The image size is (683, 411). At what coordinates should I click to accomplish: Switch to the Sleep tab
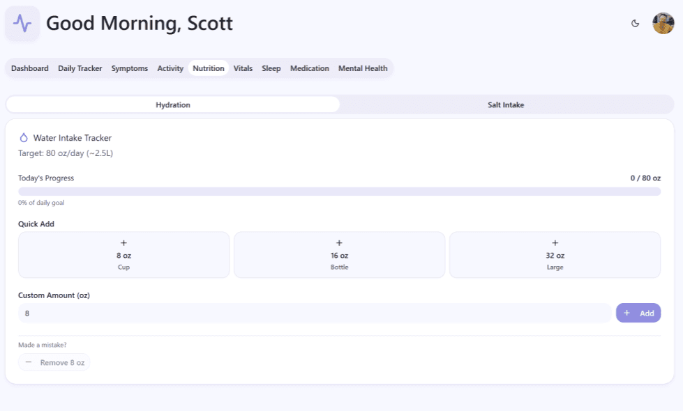pos(271,68)
